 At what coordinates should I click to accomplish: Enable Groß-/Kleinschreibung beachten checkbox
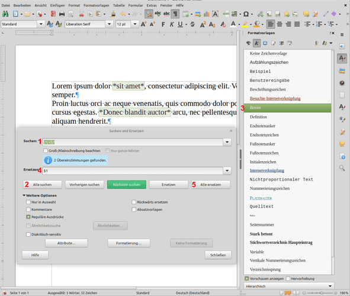coord(46,150)
